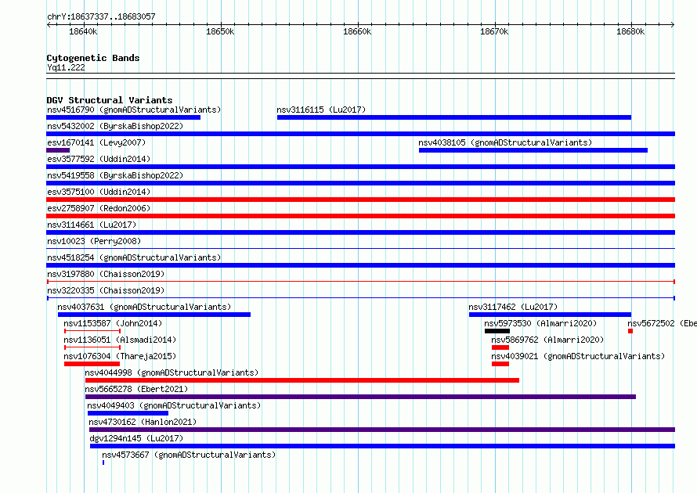Select the blue bar of dgv1294n145

pyautogui.click(x=382, y=446)
